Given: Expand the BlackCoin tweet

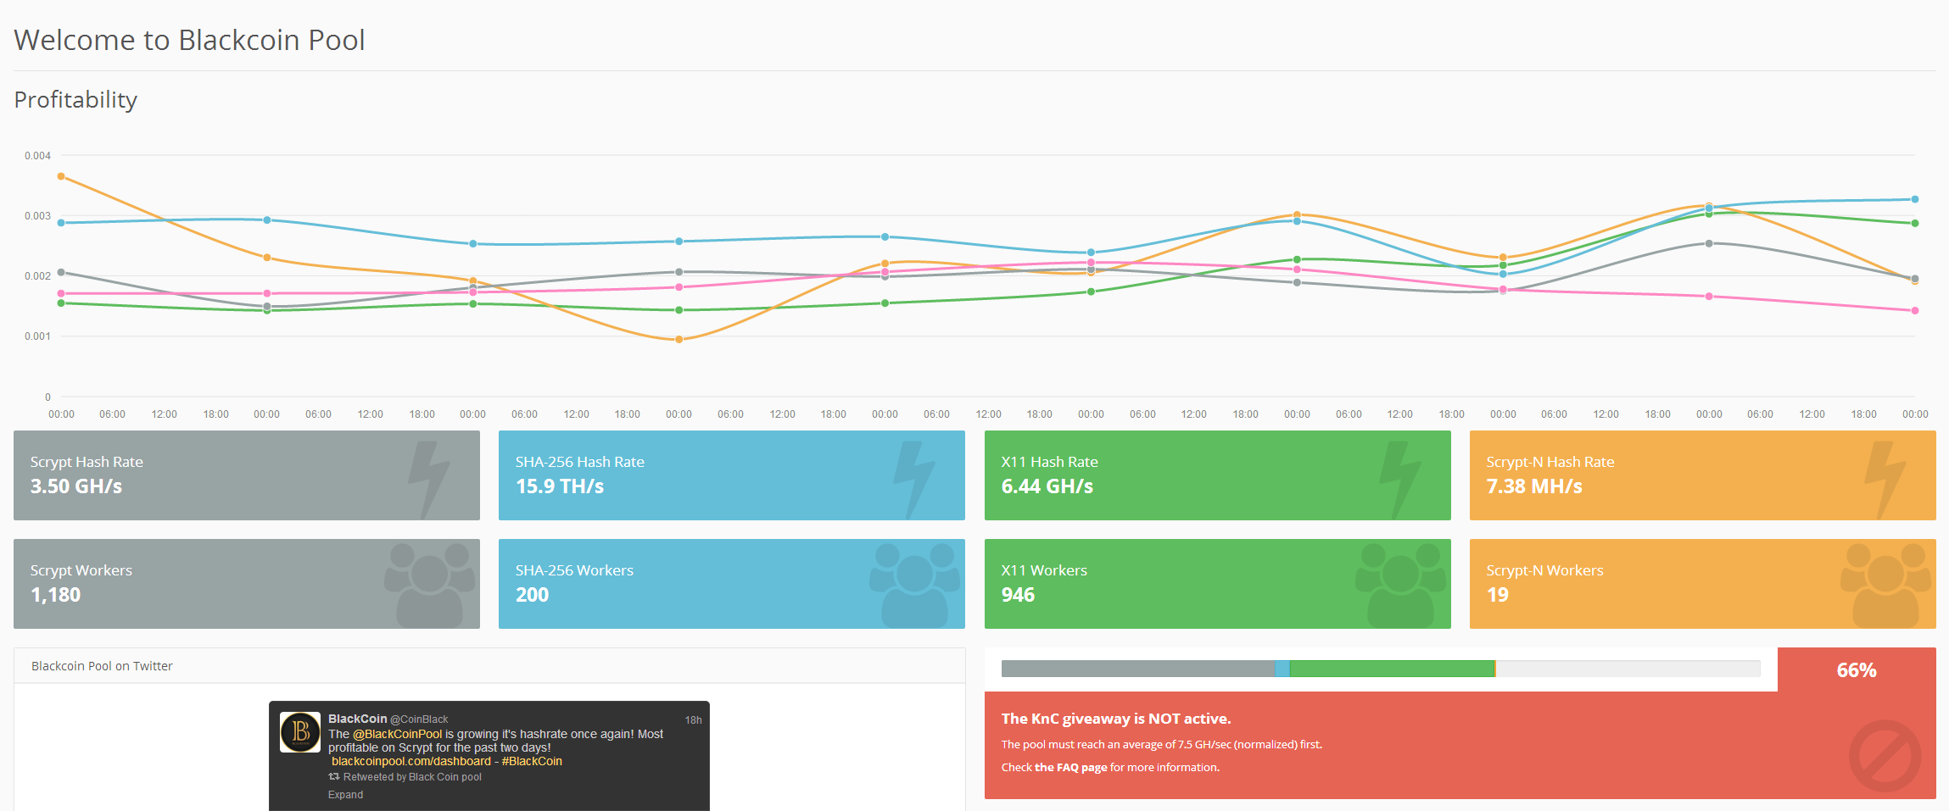Looking at the screenshot, I should click(345, 795).
